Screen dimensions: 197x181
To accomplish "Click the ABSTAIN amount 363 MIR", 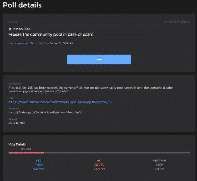I will coord(159,169).
